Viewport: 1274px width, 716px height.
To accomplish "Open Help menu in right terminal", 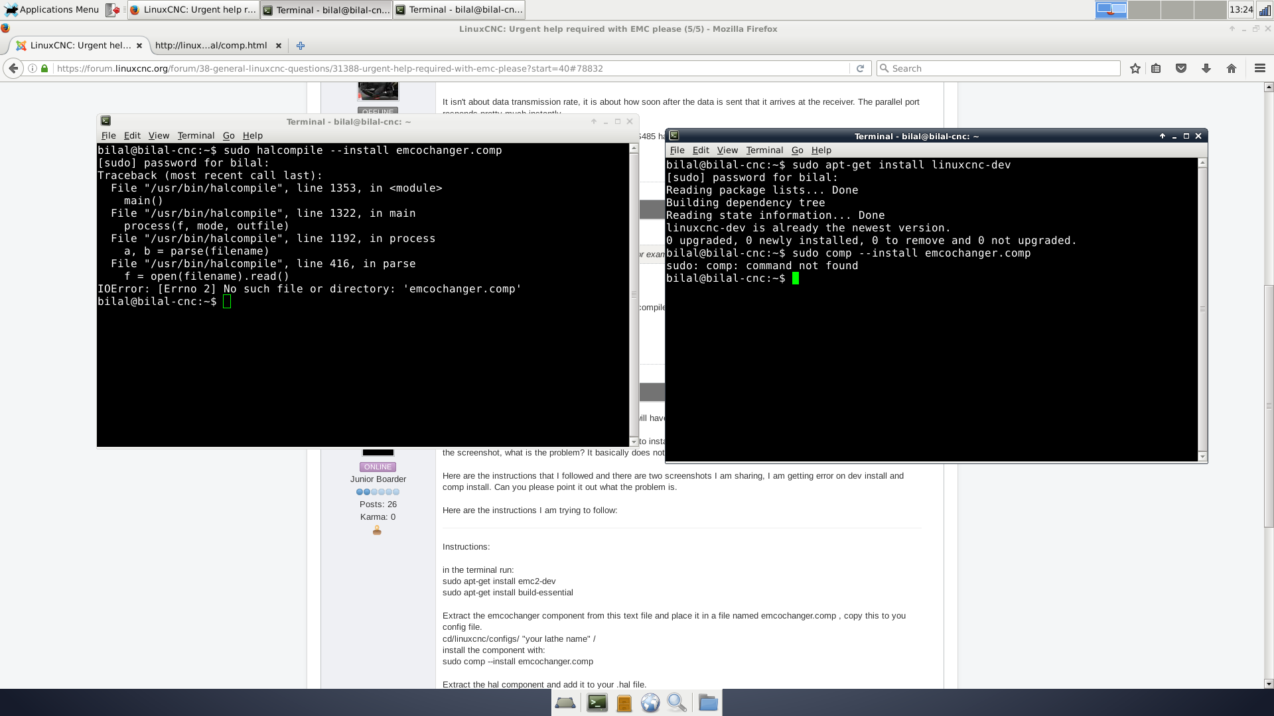I will click(x=821, y=150).
